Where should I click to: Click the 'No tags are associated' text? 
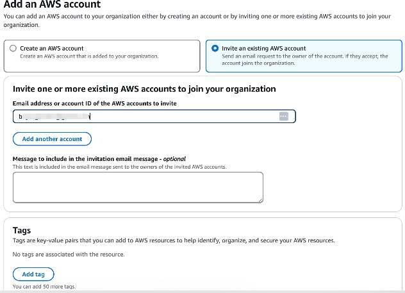tap(69, 255)
